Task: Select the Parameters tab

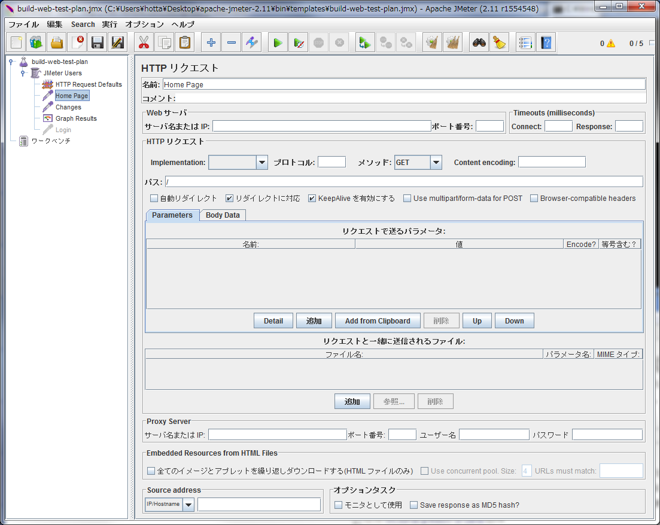Action: click(172, 215)
